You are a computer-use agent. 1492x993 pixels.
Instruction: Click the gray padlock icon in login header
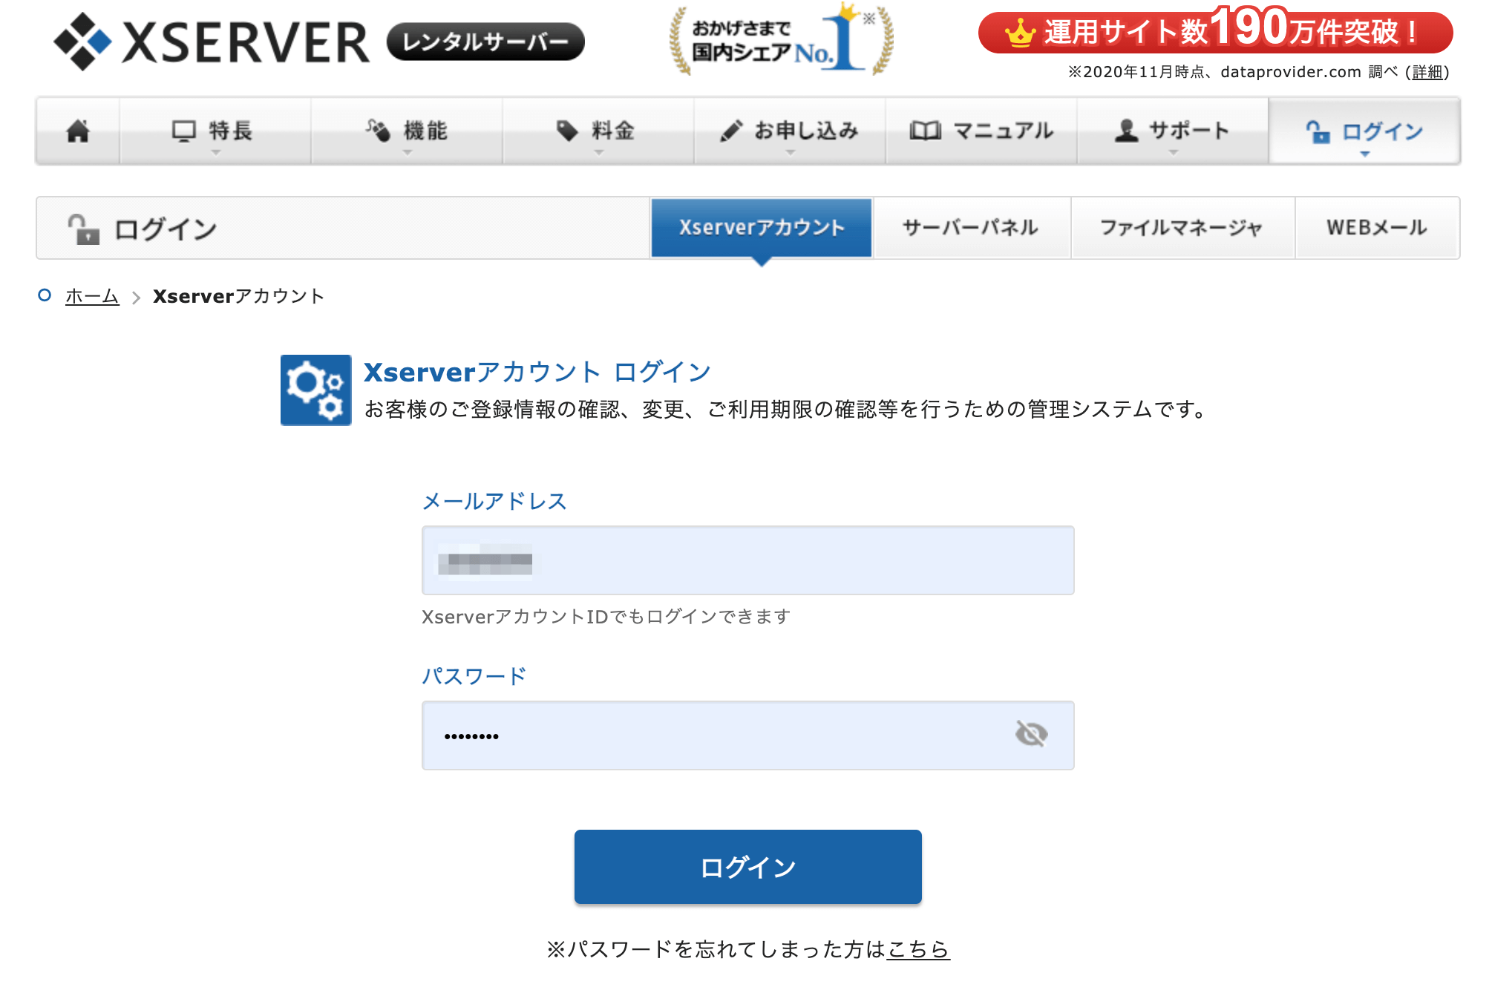(83, 229)
